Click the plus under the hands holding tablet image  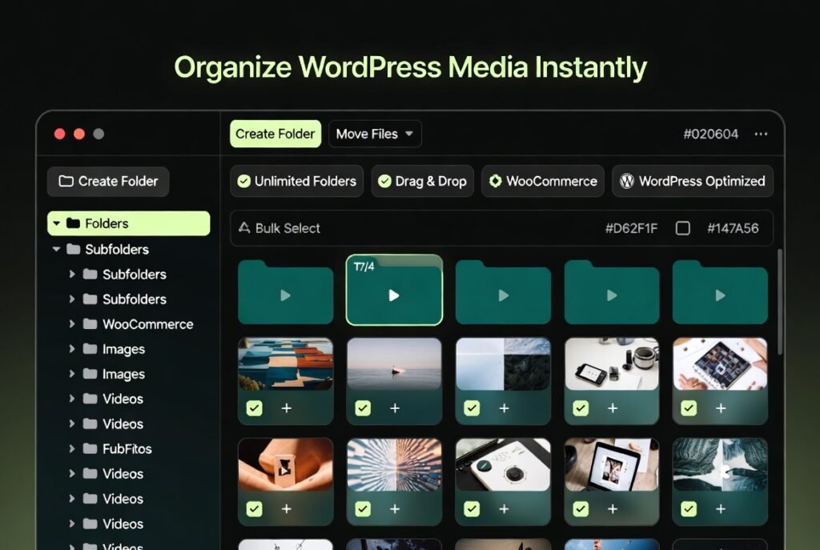[721, 407]
